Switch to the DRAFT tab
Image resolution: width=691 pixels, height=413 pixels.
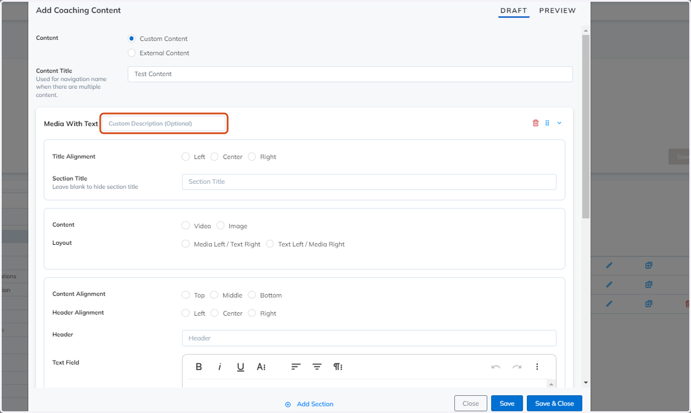[514, 10]
